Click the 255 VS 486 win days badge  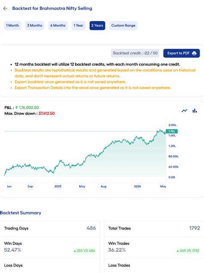(84, 251)
